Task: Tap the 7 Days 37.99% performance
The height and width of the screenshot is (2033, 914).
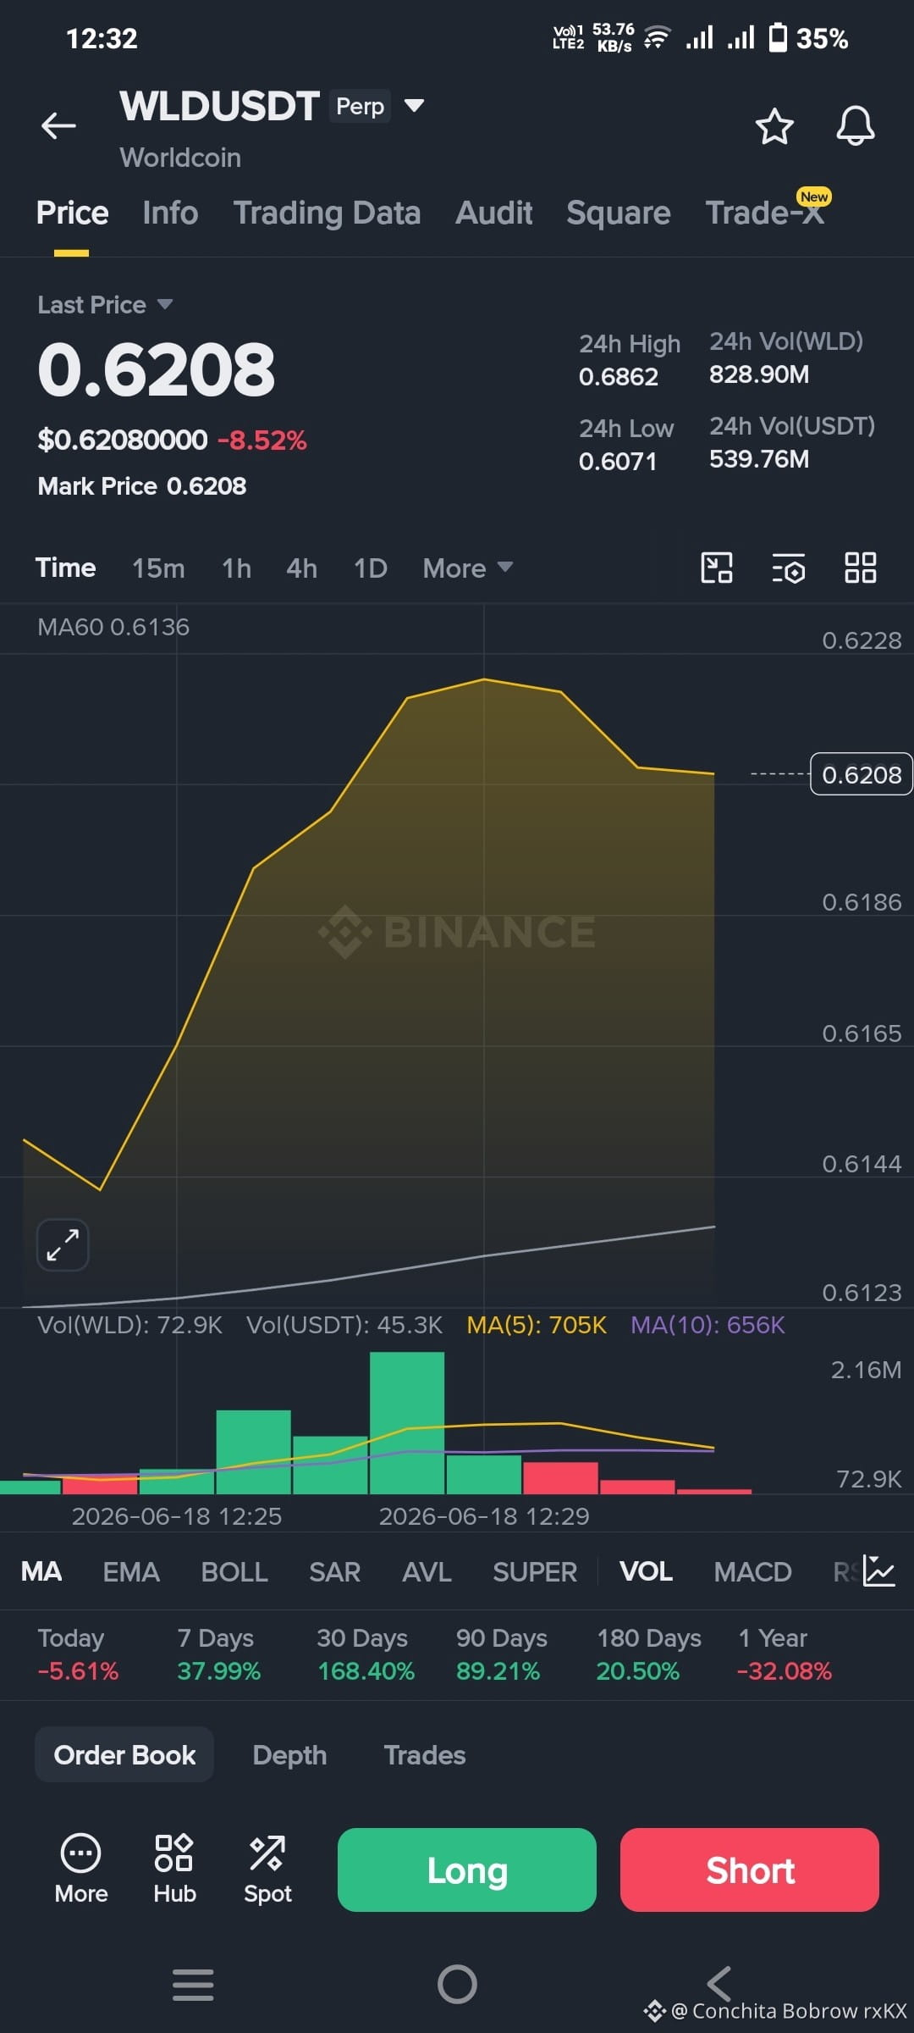Action: [218, 1654]
